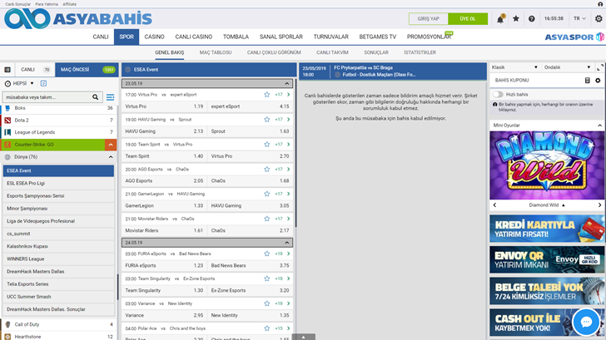The width and height of the screenshot is (606, 340).
Task: Open the Para Yatırma link
Action: pos(47,4)
